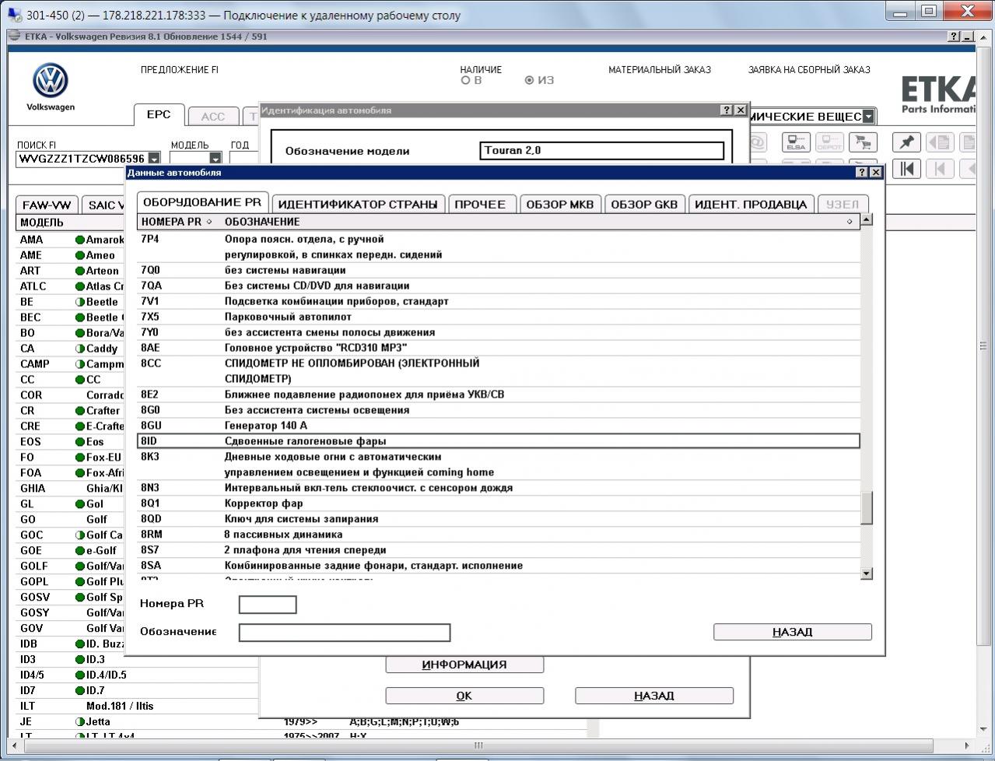Open the ПОИСК FI VIN dropdown
995x761 pixels.
pos(154,159)
